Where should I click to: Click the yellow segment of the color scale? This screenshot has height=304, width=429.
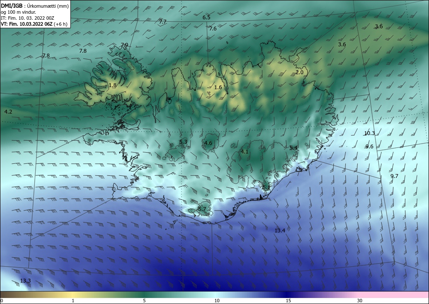point(73,295)
